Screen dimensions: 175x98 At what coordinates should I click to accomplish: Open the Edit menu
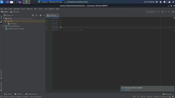[x=6, y=9]
